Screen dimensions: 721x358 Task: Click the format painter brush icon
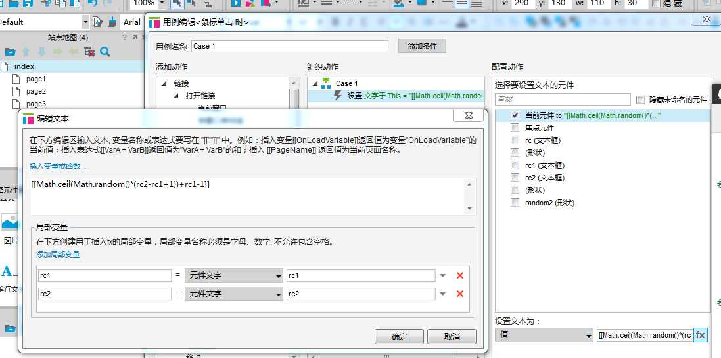coord(112,22)
